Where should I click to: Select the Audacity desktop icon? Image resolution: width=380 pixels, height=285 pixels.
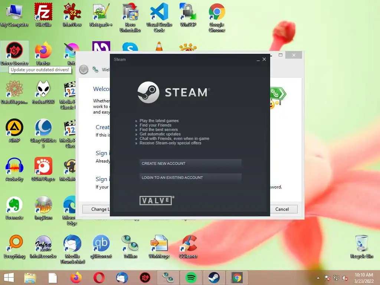click(x=14, y=169)
